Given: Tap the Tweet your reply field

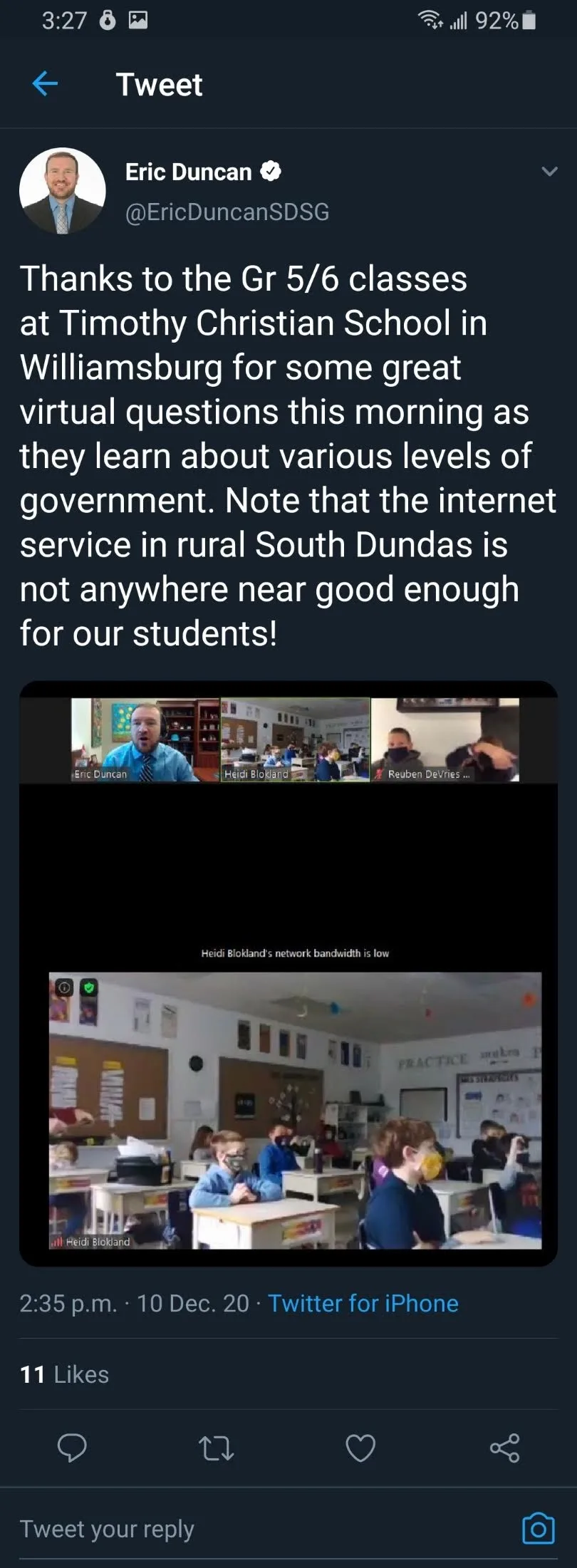Looking at the screenshot, I should click(264, 1529).
